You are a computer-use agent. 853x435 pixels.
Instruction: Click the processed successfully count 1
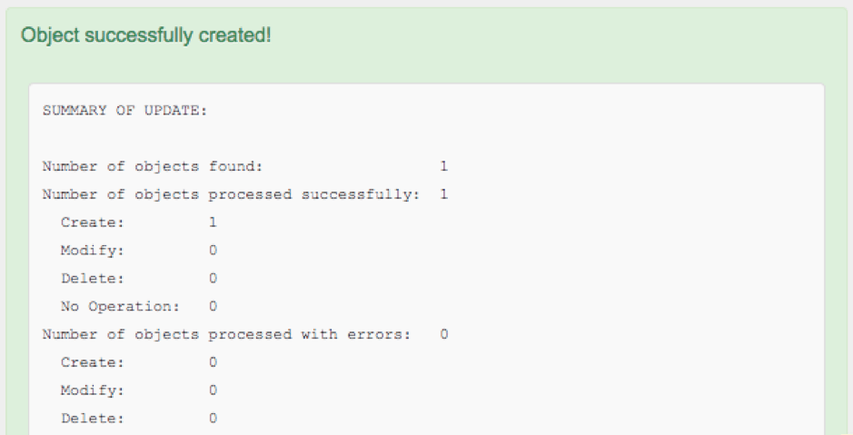[x=444, y=194]
